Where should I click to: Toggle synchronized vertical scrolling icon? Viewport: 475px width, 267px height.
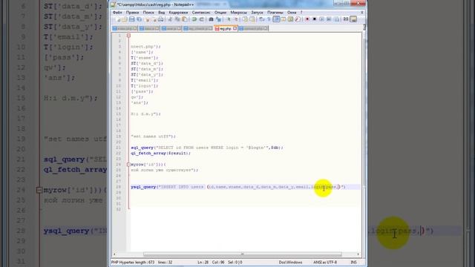pyautogui.click(x=245, y=19)
